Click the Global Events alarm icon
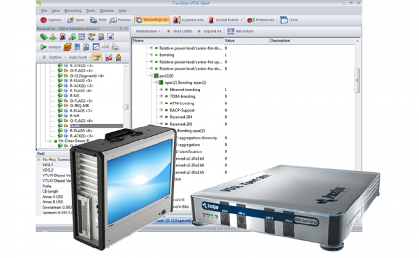The image size is (419, 258). coord(211,20)
